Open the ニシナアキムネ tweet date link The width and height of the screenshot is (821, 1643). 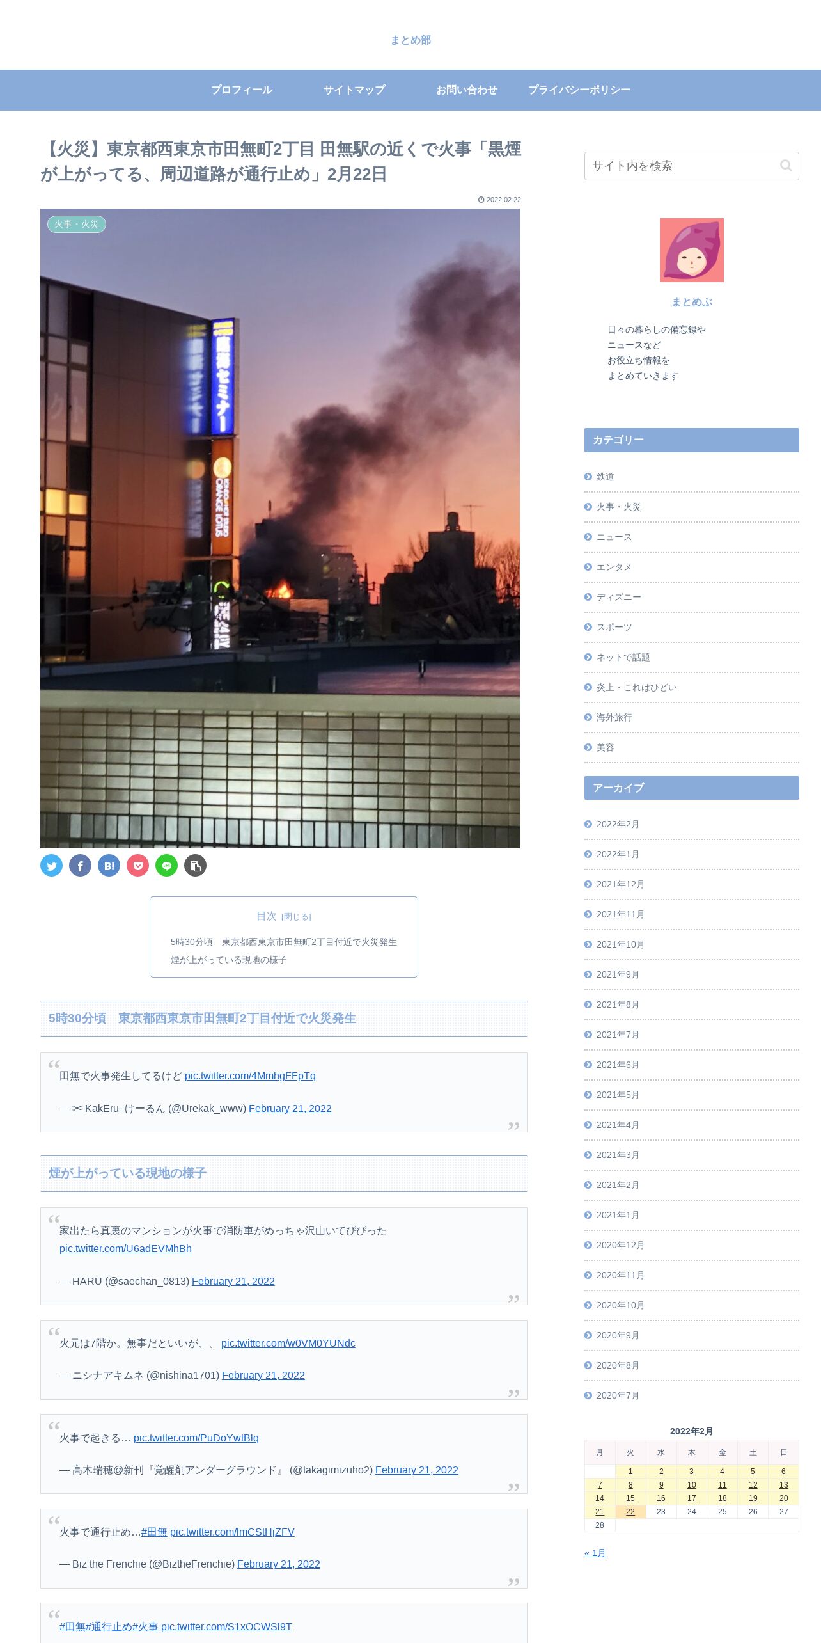[263, 1375]
